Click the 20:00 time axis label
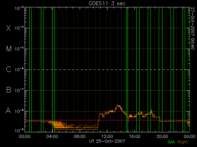Viewport: 197px width, 147px height. tap(162, 136)
